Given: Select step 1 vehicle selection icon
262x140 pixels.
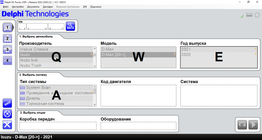Looking at the screenshot, I should click(7, 28).
